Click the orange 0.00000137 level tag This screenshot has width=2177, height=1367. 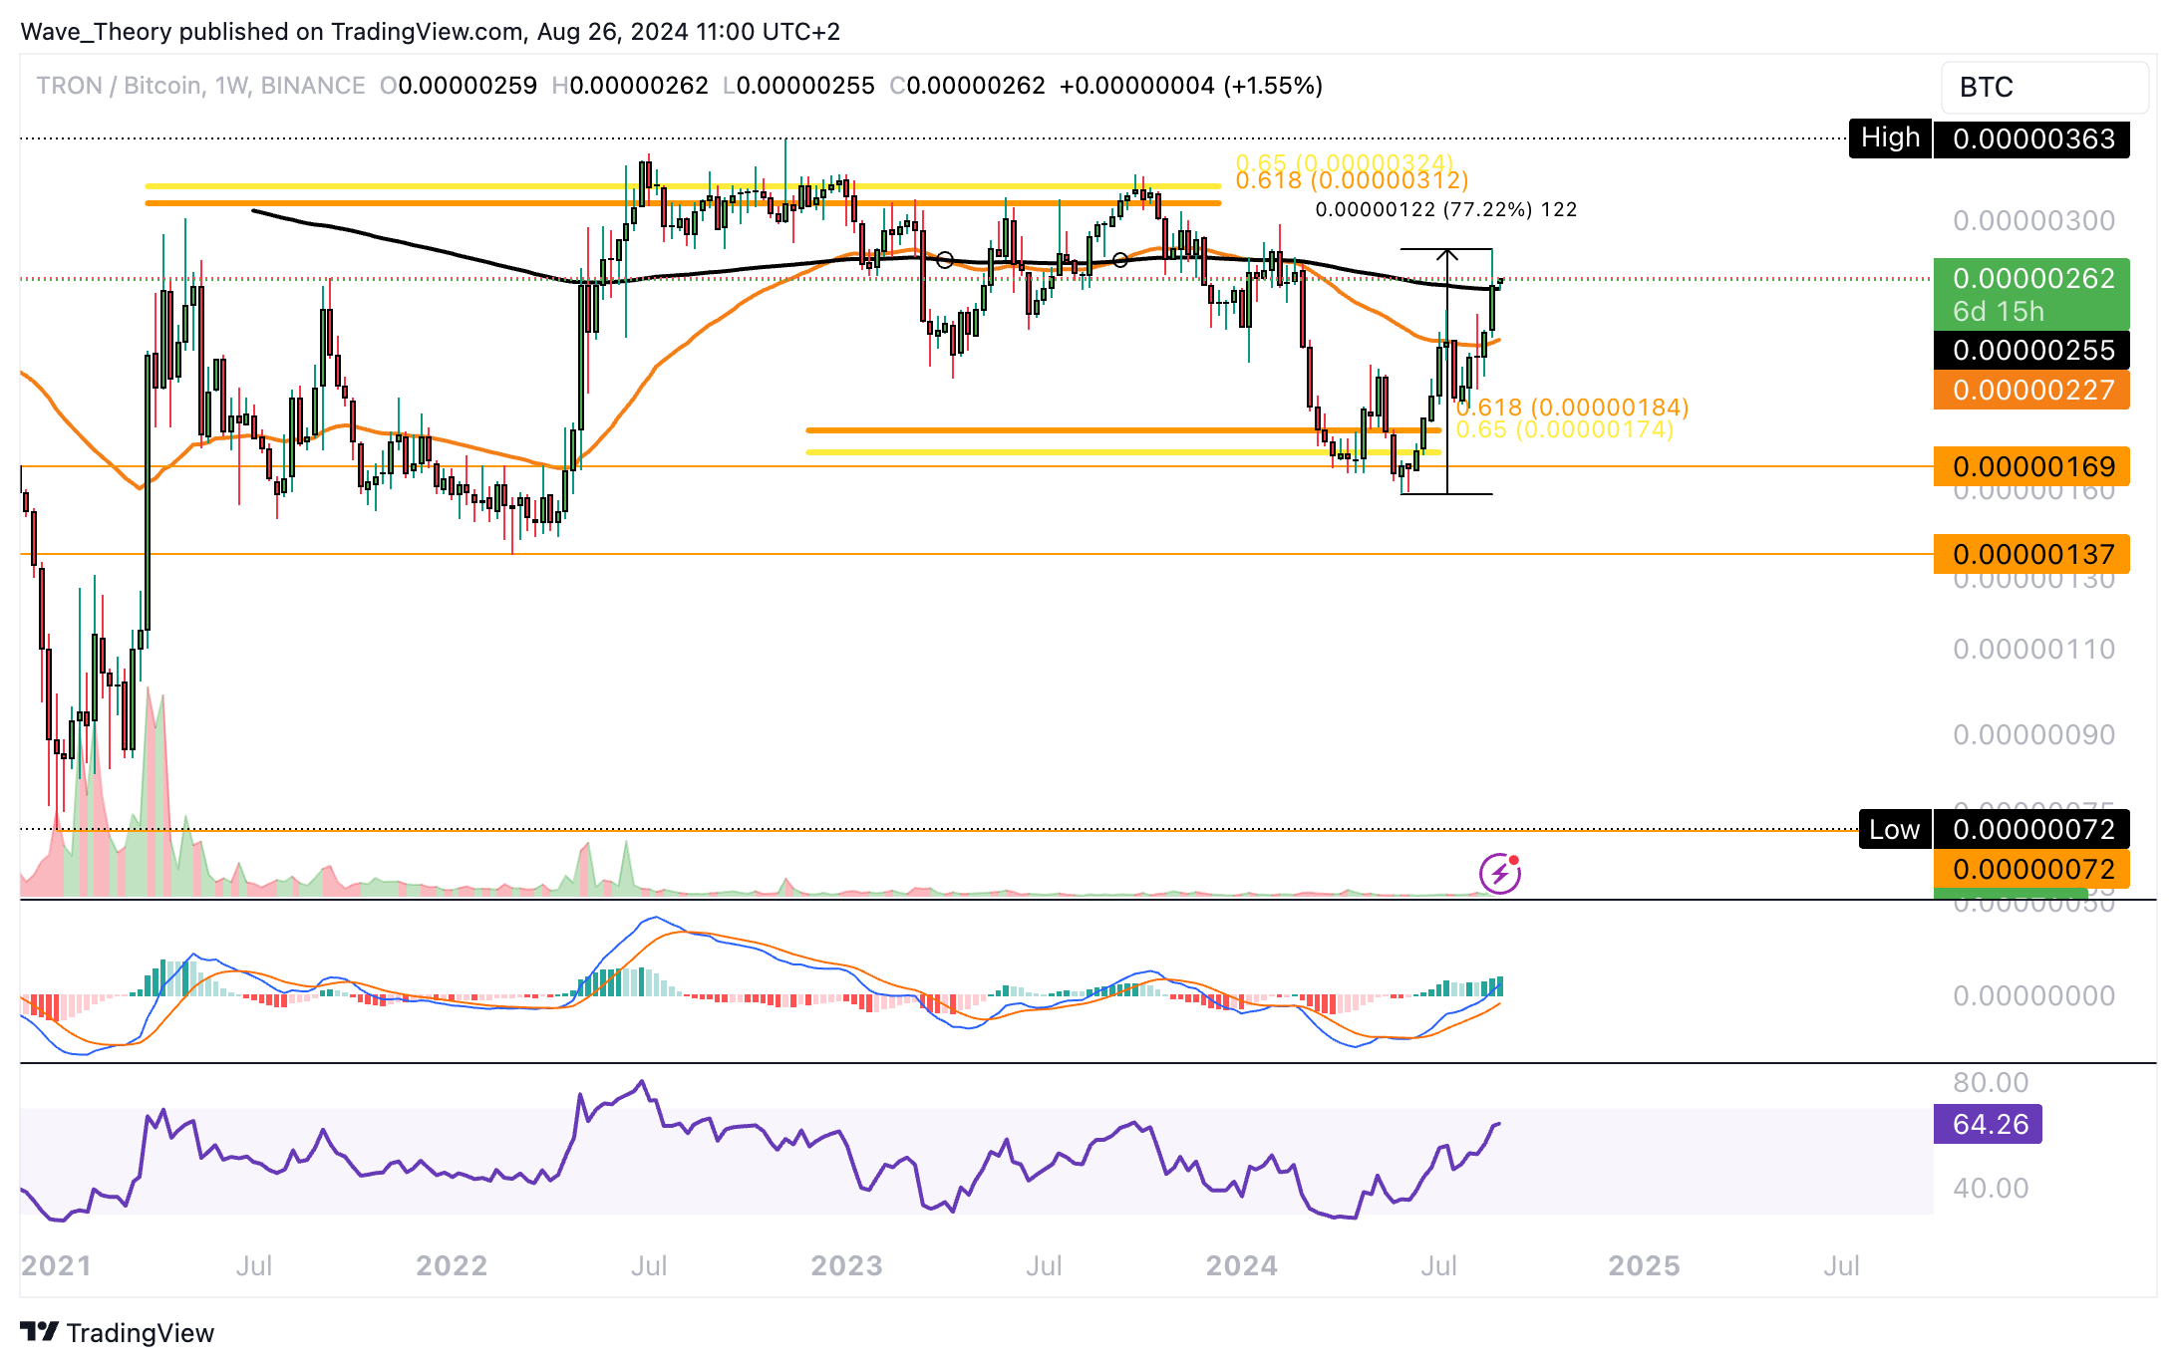click(2030, 554)
